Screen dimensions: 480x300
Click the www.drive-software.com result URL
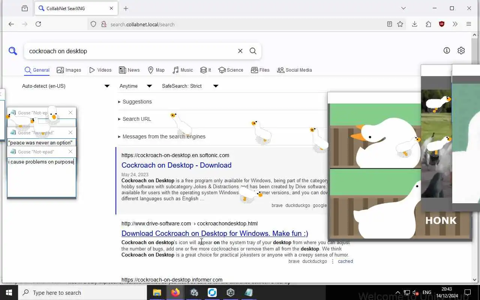(189, 223)
